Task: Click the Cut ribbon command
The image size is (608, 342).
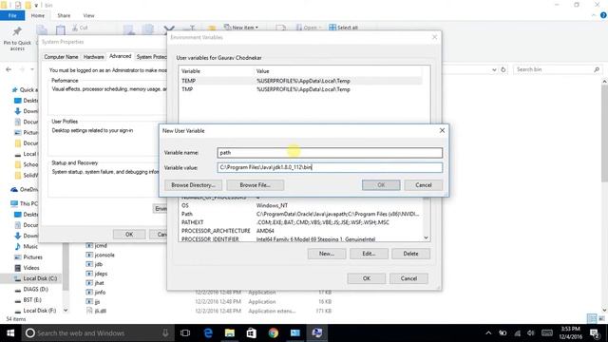Action: [x=80, y=28]
